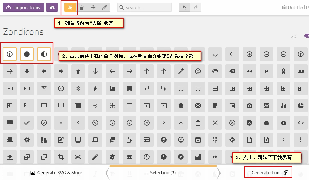Click Generate Font
Image resolution: width=309 pixels, height=180 pixels.
(x=269, y=173)
